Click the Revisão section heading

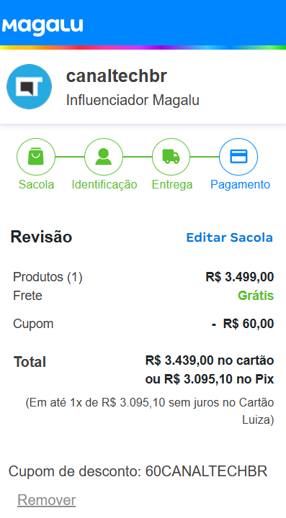(x=41, y=237)
